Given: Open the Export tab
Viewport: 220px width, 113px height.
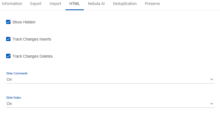Looking at the screenshot, I should tap(36, 4).
